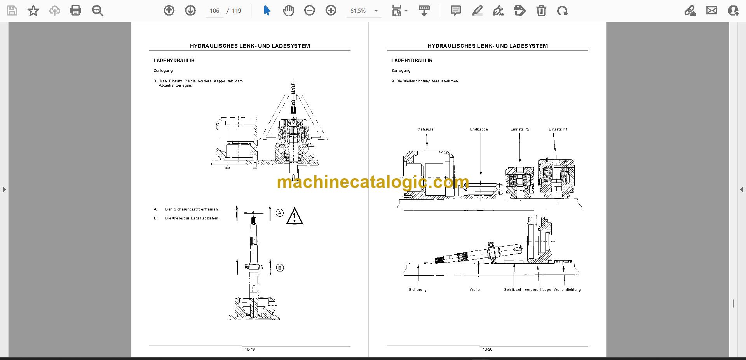
Task: Click the vertical scrollbar thumb
Action: click(733, 304)
